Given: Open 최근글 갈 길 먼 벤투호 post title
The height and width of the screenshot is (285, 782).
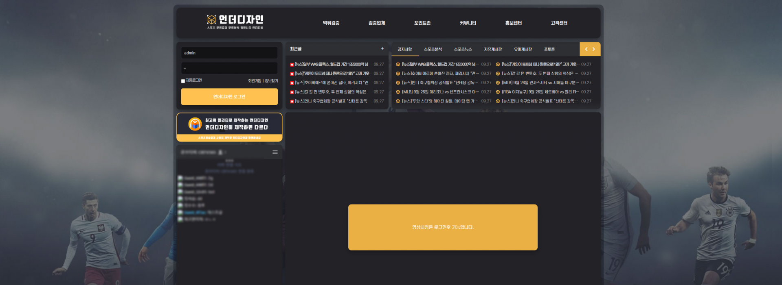Looking at the screenshot, I should [x=330, y=92].
